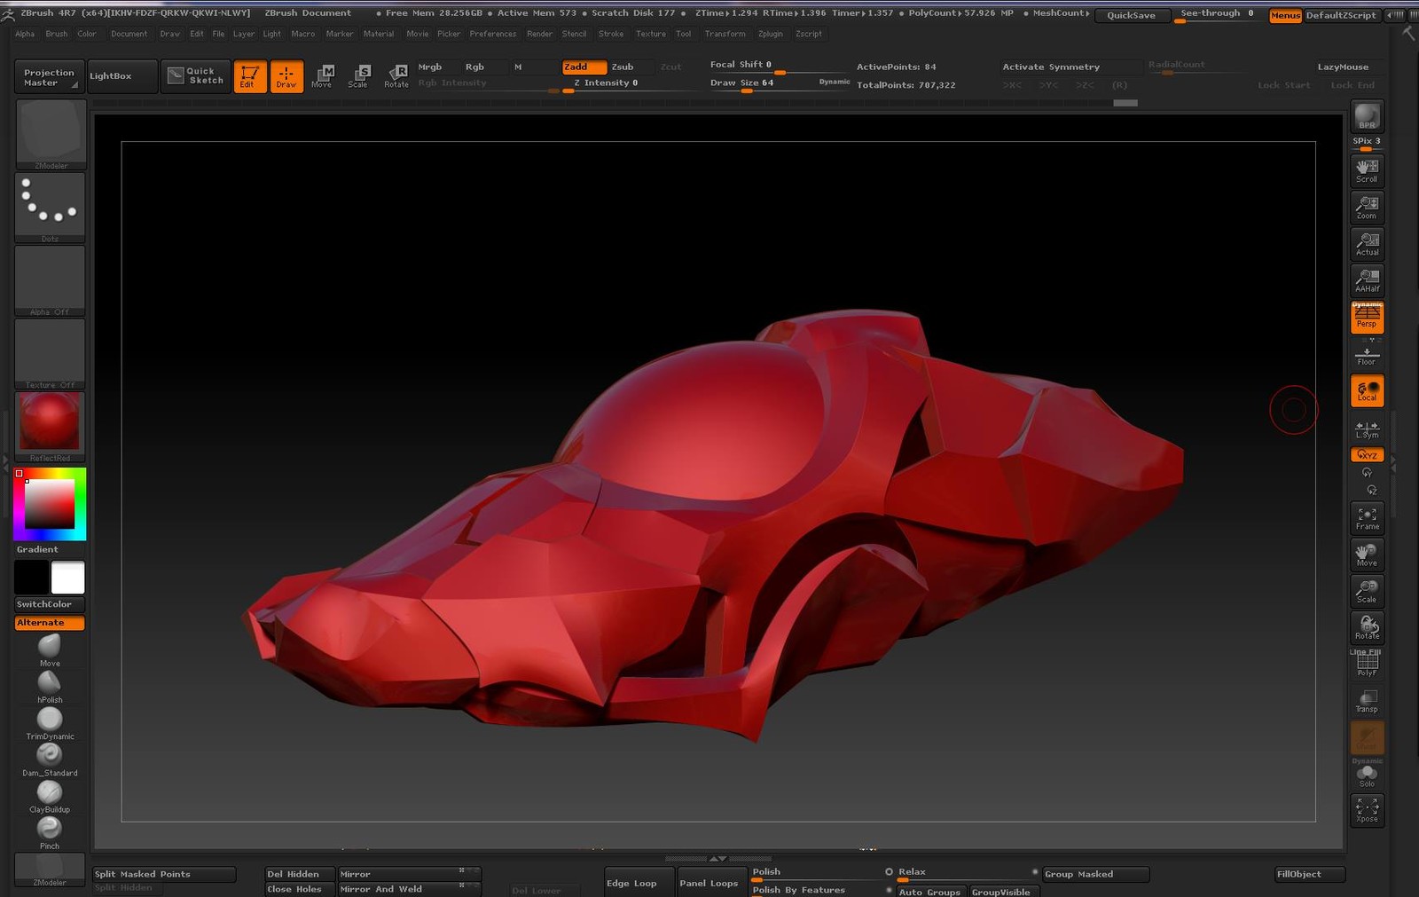Open the Zplugin menu
The image size is (1419, 897).
pyautogui.click(x=771, y=34)
